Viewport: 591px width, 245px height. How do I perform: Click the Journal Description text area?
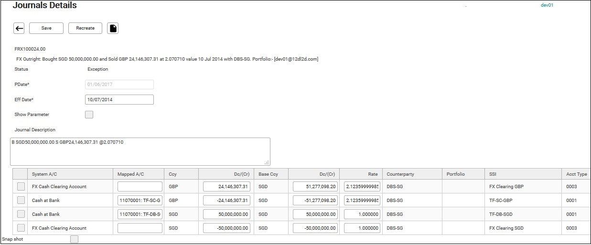(140, 151)
